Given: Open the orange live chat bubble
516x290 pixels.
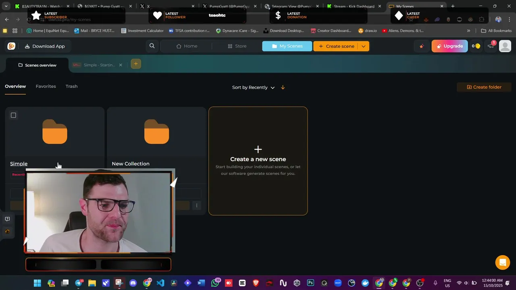Looking at the screenshot, I should [502, 263].
